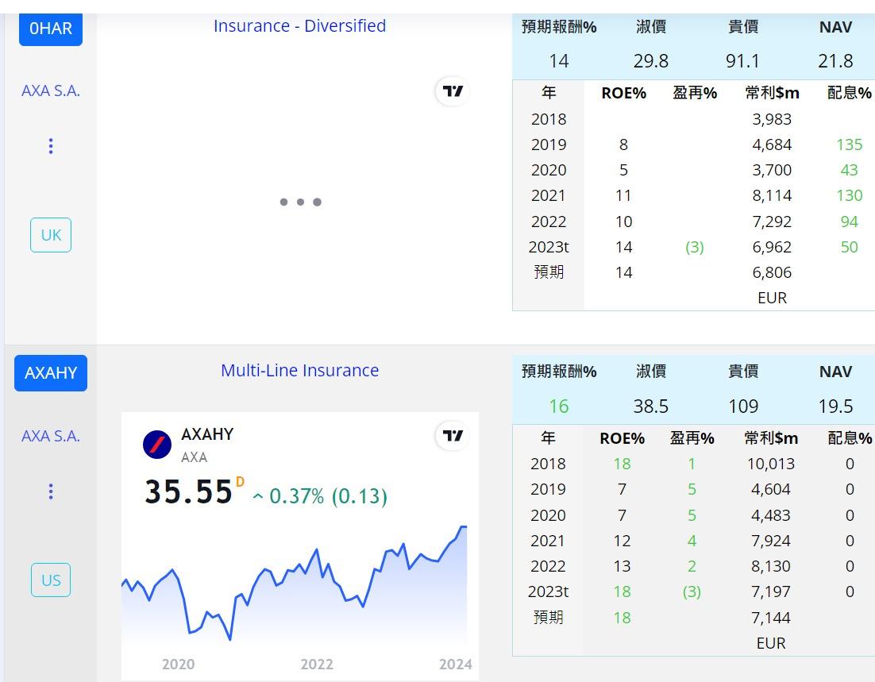Click the 35.55 price in the AXAHY chart

coord(189,492)
